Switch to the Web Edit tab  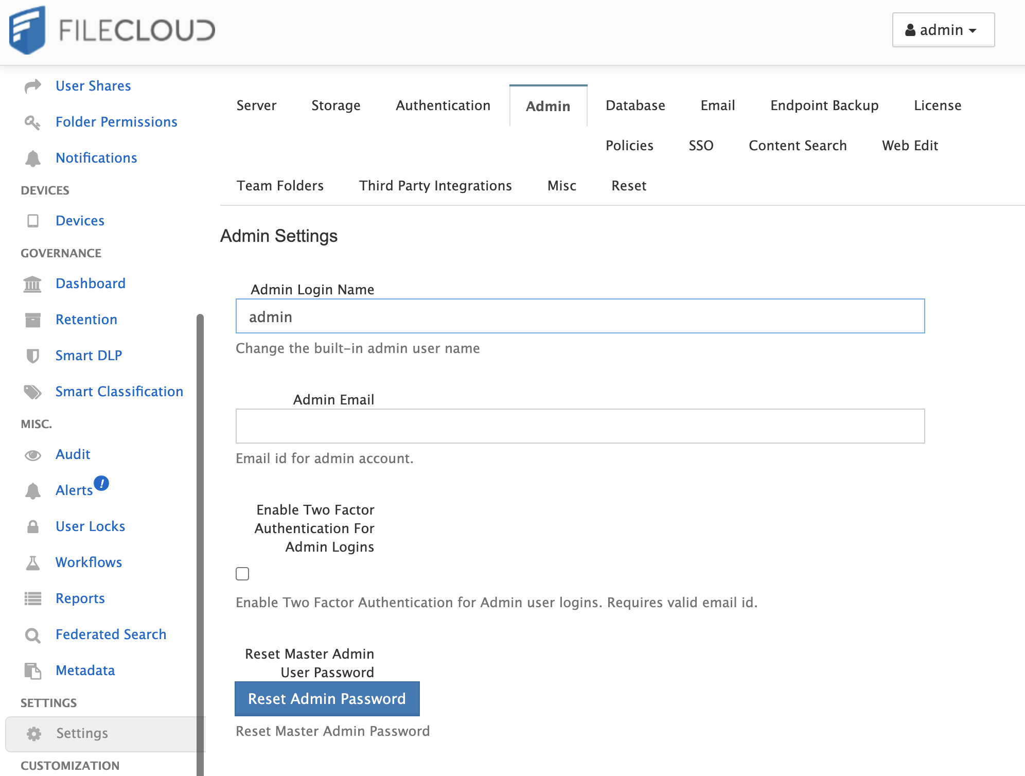click(910, 146)
